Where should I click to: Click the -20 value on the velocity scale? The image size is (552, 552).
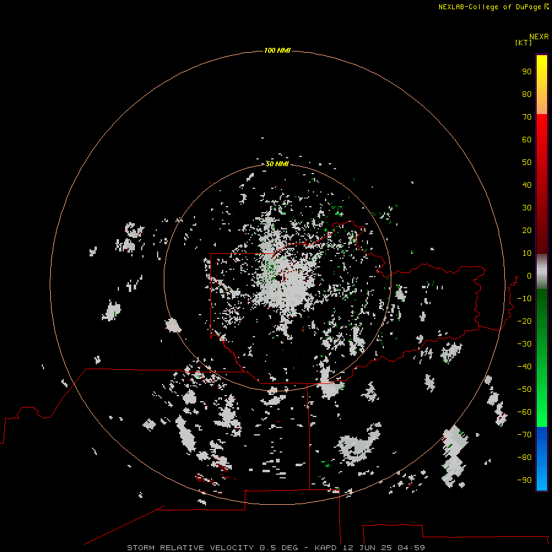[x=524, y=321]
